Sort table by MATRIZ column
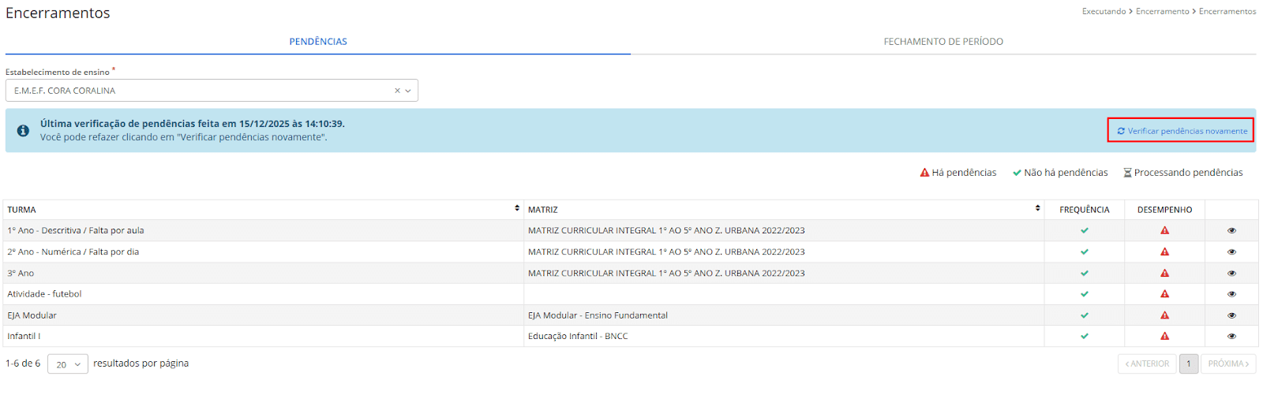This screenshot has width=1263, height=410. point(1037,209)
